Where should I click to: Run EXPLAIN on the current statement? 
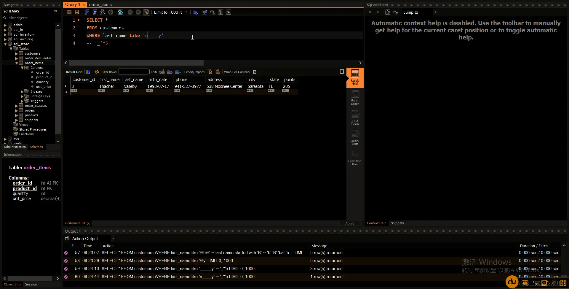[103, 12]
